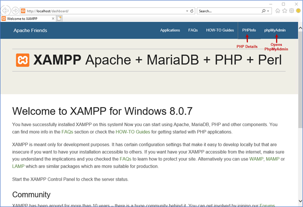This screenshot has height=207, width=303.
Task: Click the text 'Start the XAMPP Control Panel'
Action: coord(44,179)
